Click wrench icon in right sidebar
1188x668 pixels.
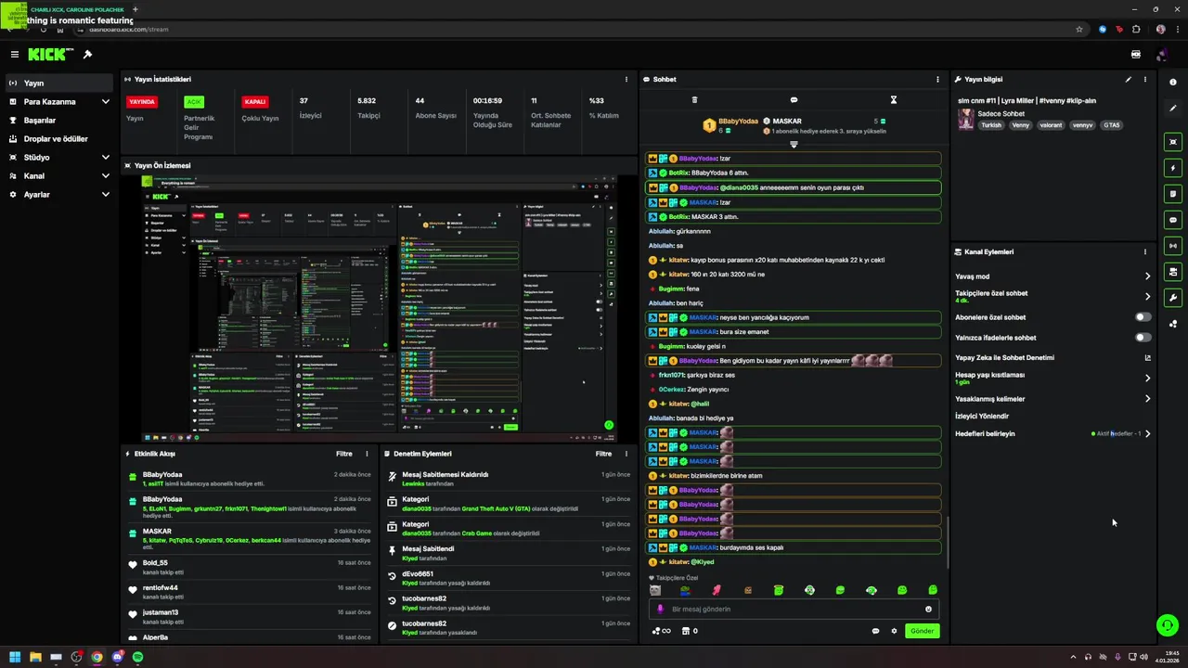pyautogui.click(x=1173, y=298)
